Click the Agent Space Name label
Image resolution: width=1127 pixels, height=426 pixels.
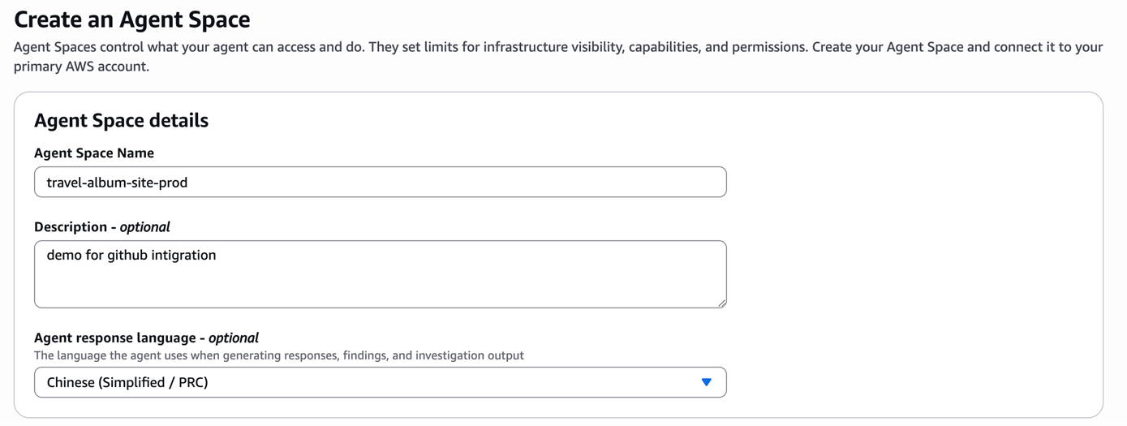pyautogui.click(x=94, y=153)
